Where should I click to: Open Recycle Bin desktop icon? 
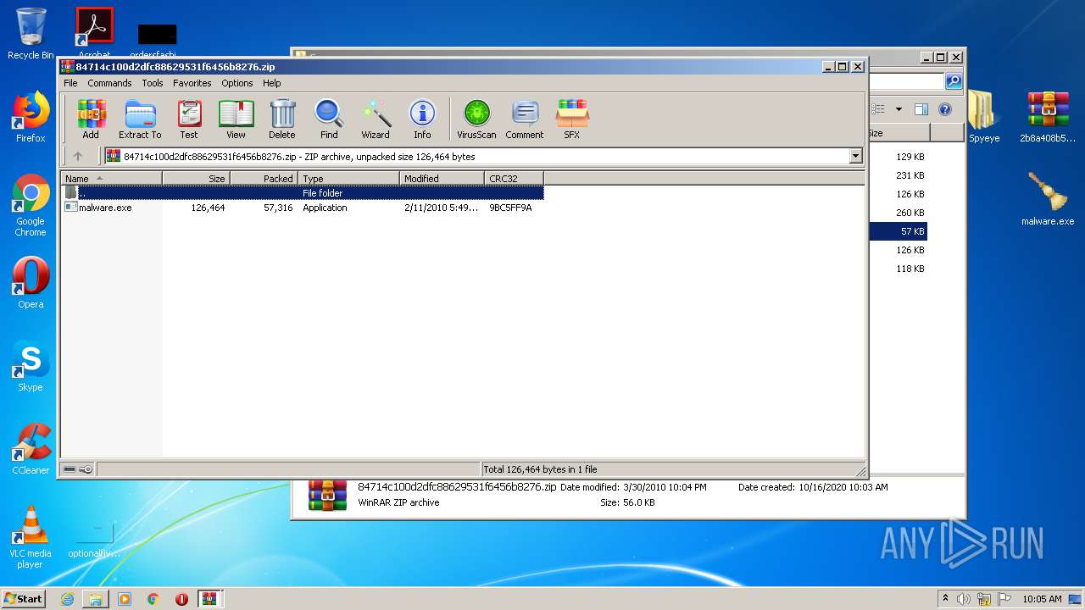point(31,34)
